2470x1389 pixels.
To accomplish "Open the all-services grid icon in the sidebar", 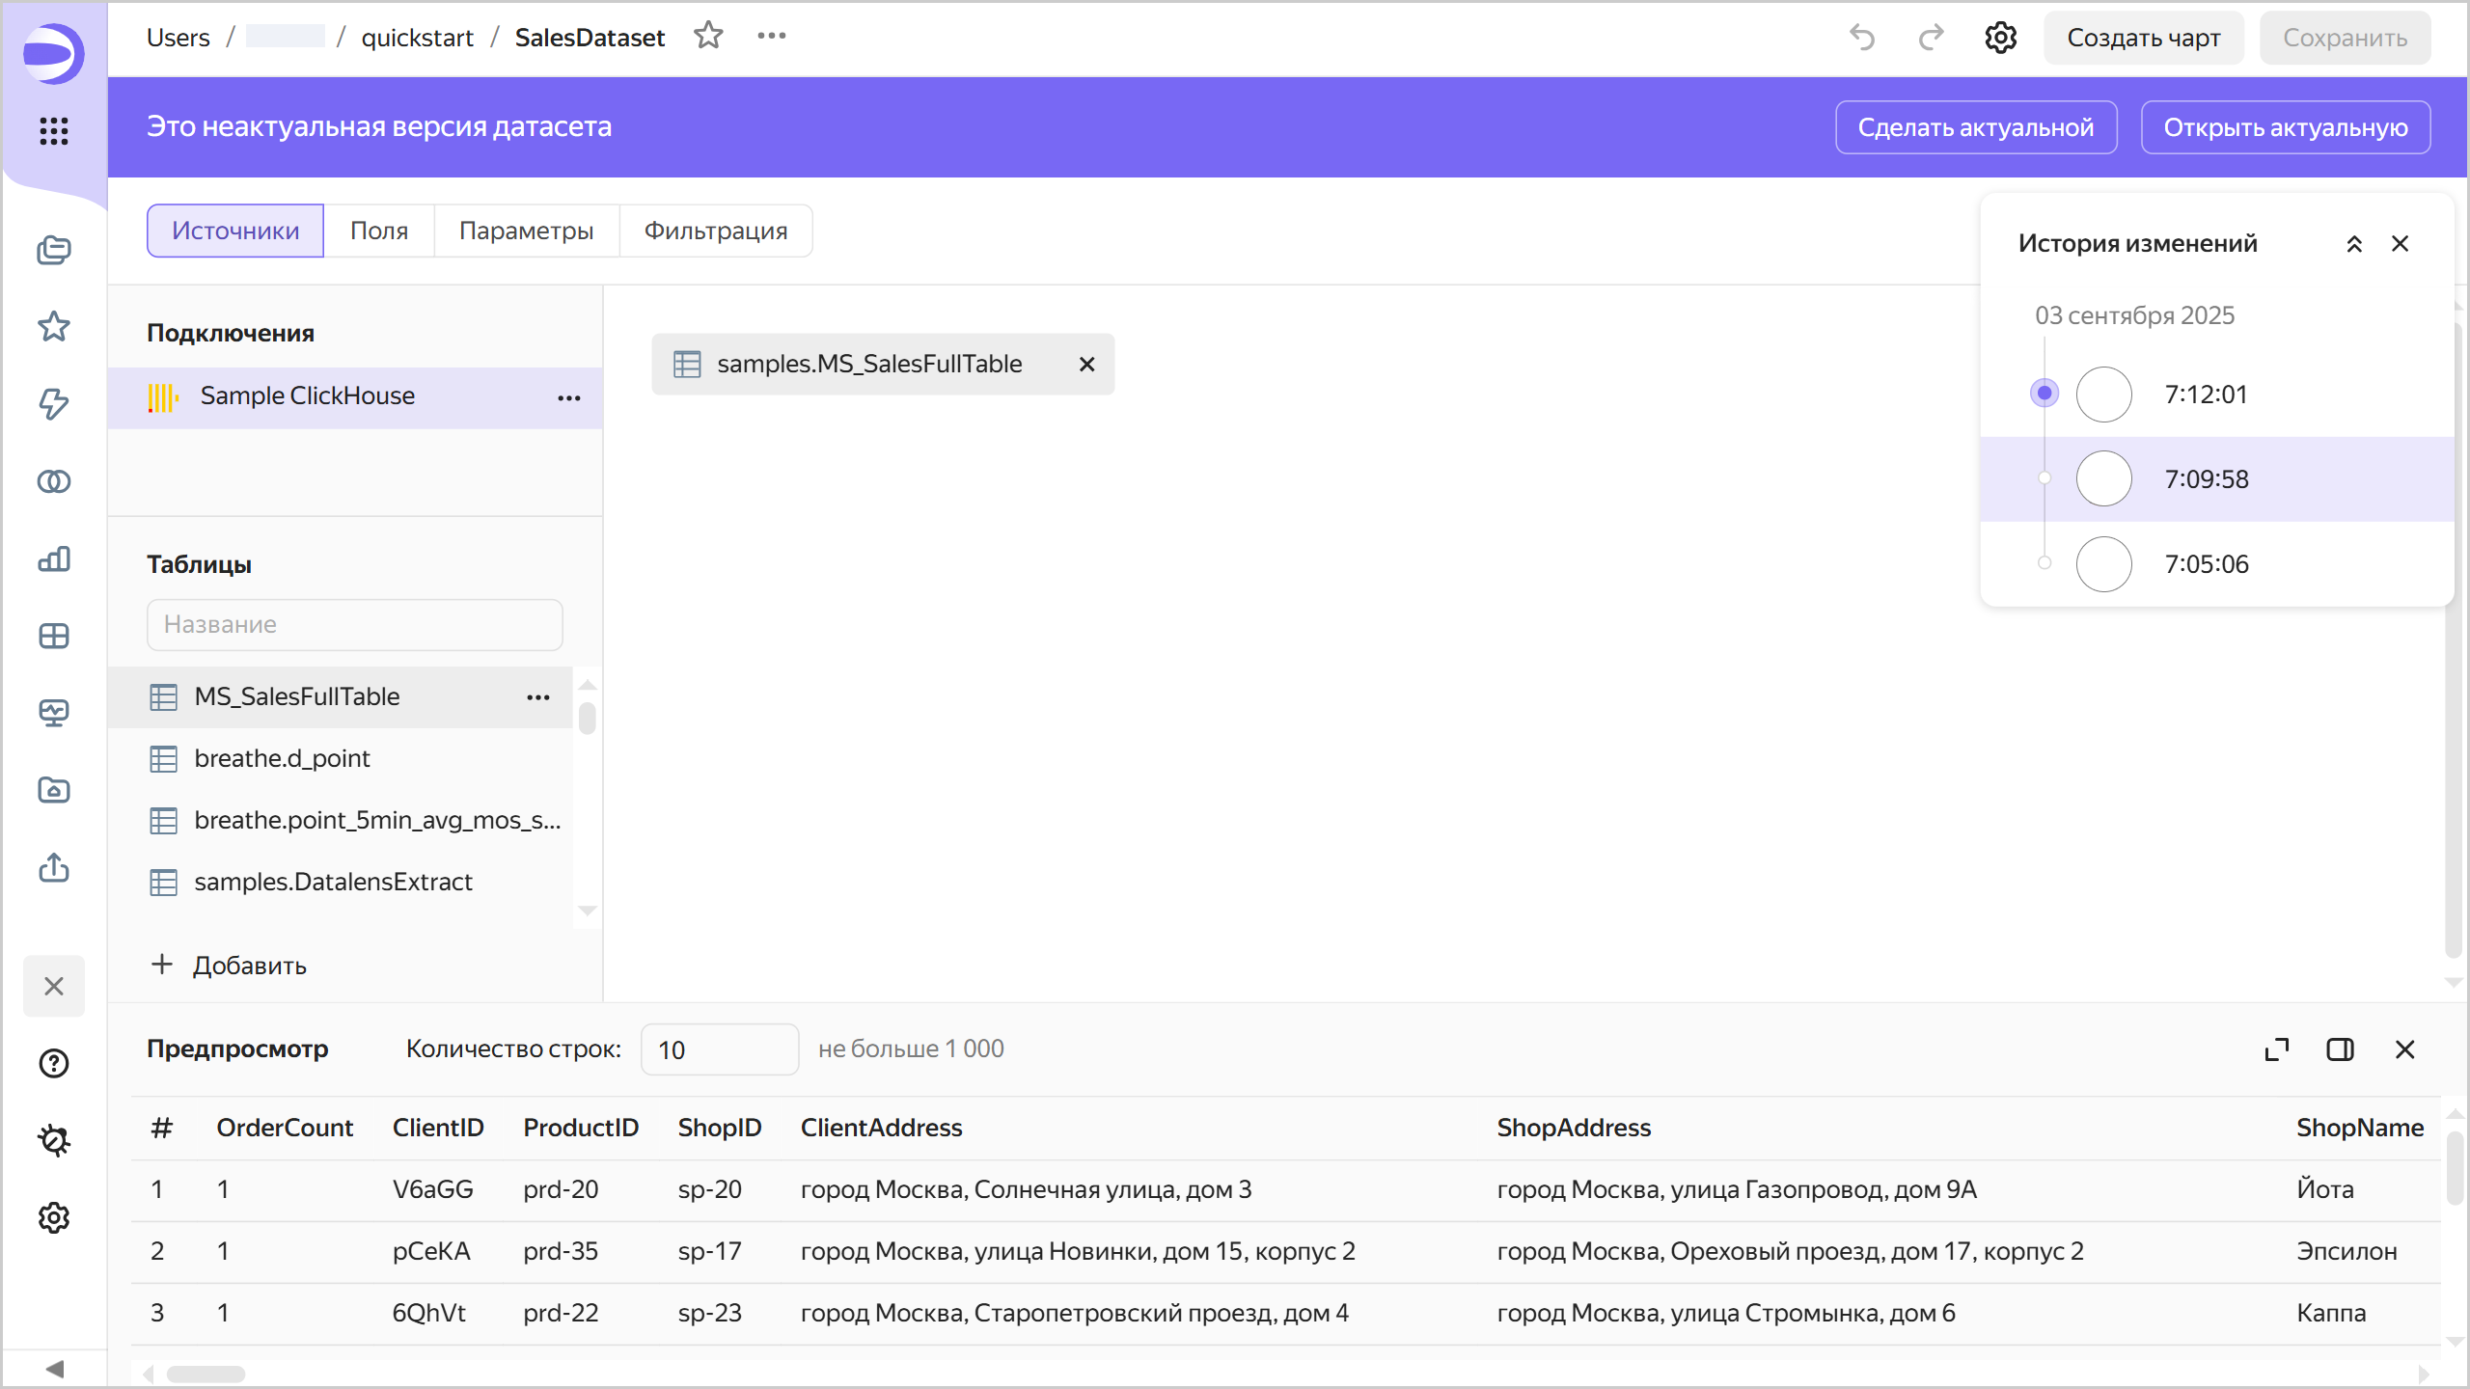I will [54, 130].
